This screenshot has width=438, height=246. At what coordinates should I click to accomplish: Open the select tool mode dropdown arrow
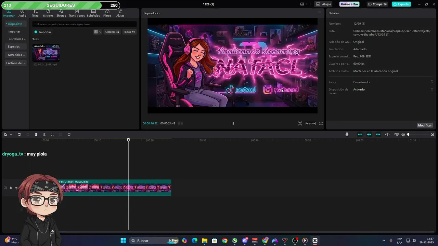[x=11, y=134]
